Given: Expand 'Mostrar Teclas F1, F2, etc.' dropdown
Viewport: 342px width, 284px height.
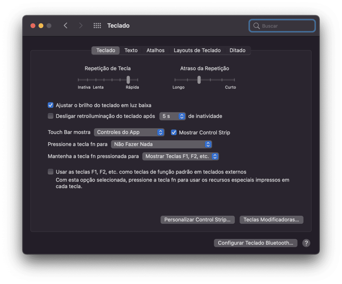Looking at the screenshot, I should coord(181,156).
